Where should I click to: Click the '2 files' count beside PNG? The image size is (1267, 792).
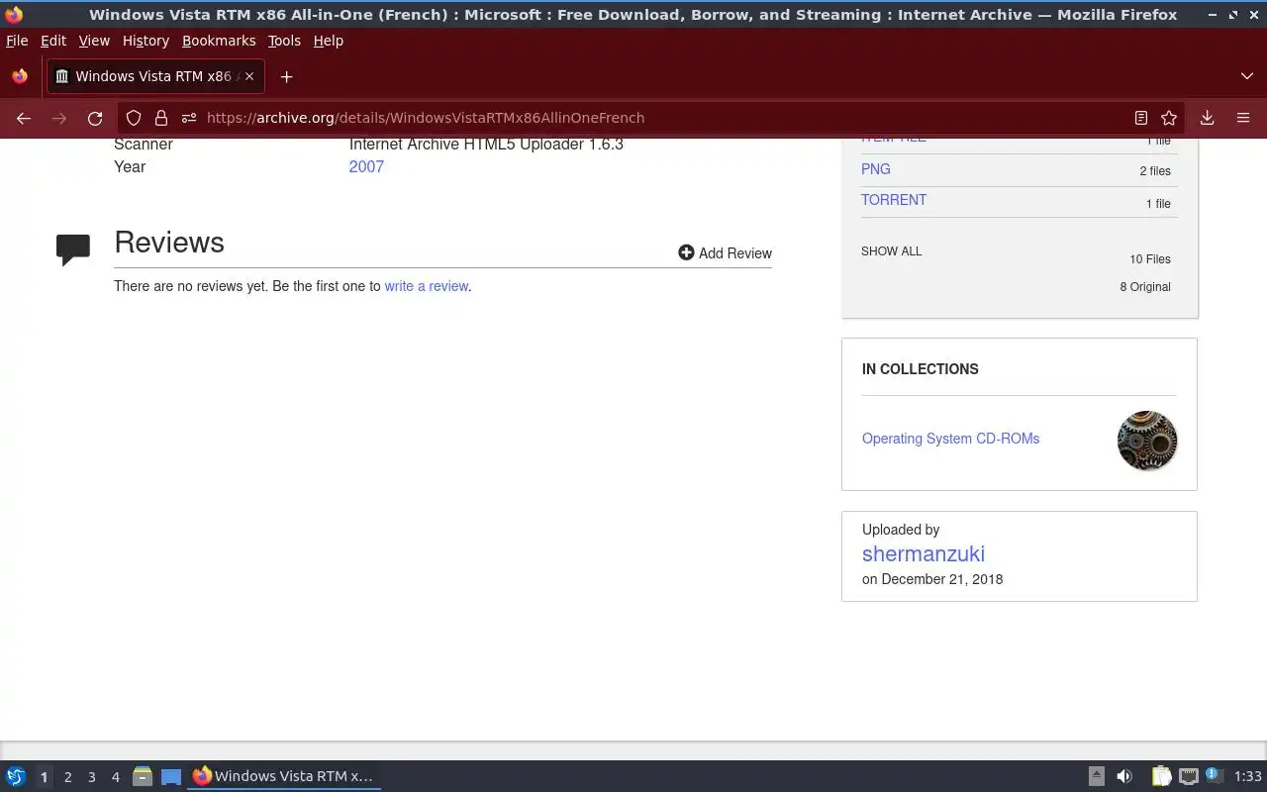1155,171
